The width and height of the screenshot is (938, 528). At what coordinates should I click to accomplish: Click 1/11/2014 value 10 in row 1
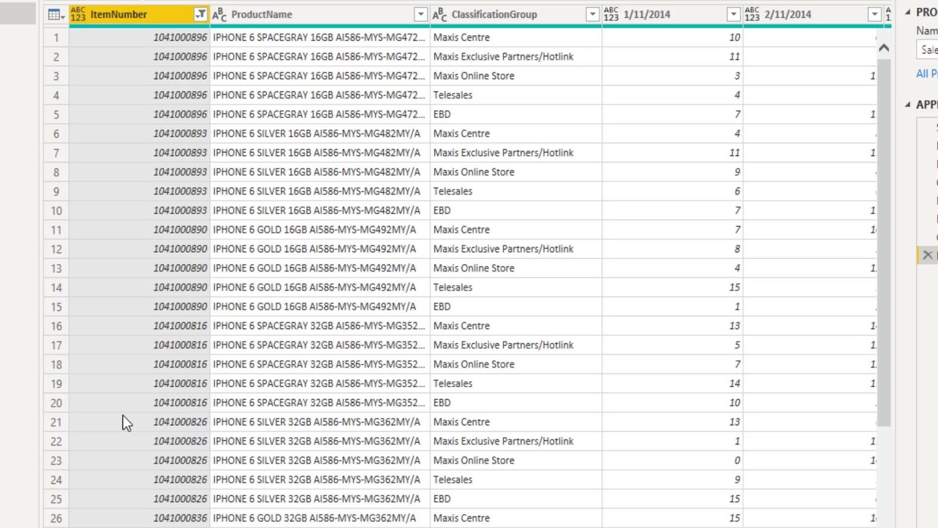[x=672, y=38]
